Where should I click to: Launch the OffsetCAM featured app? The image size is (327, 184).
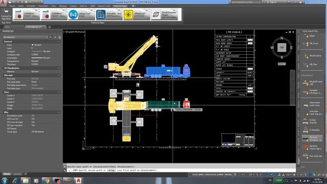(136, 14)
